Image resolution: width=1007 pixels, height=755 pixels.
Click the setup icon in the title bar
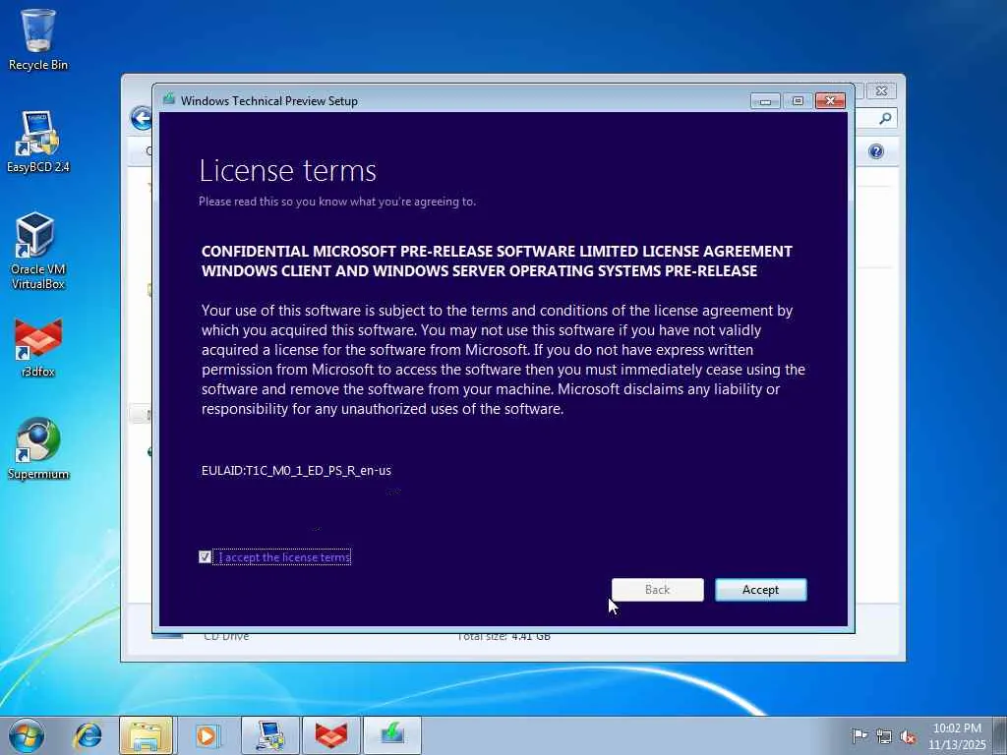pyautogui.click(x=169, y=99)
